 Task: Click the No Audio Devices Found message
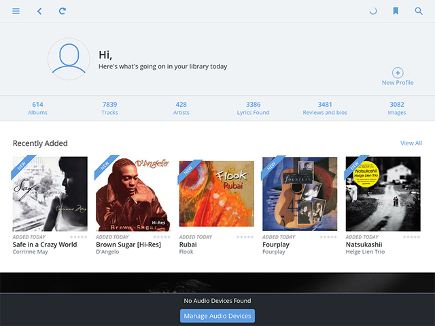click(x=217, y=301)
